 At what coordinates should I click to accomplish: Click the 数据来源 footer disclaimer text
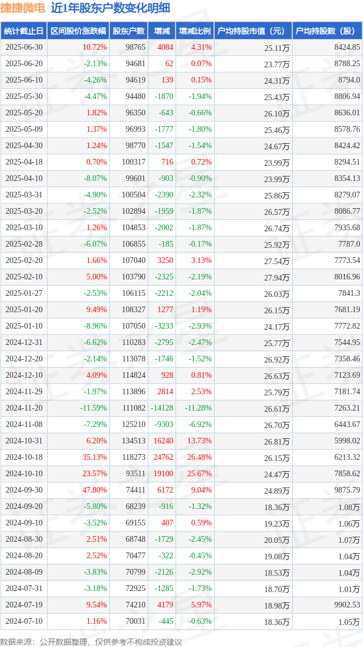tap(91, 642)
